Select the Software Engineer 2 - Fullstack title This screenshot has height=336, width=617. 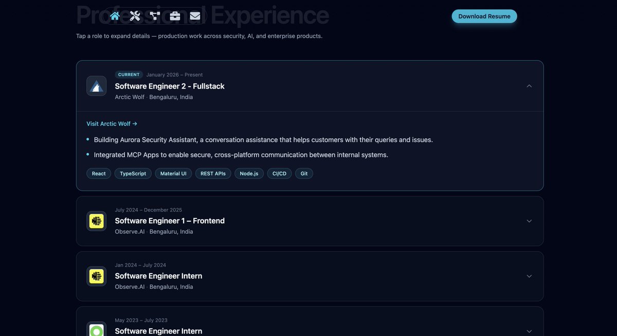pos(170,86)
